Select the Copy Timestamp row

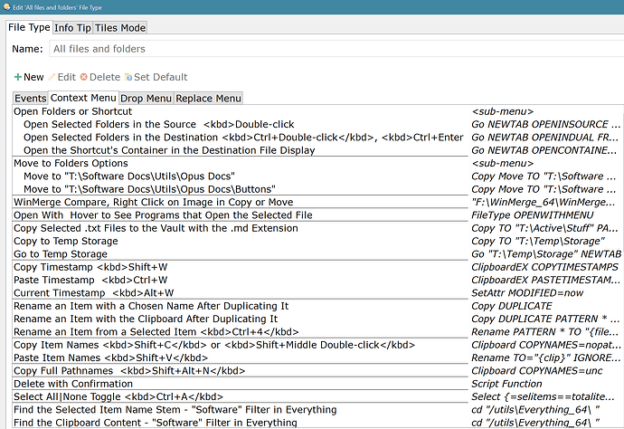point(318,267)
